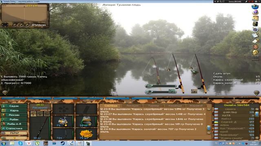Click the dark oval button on sonar panel
The image size is (261, 146).
coord(5,25)
